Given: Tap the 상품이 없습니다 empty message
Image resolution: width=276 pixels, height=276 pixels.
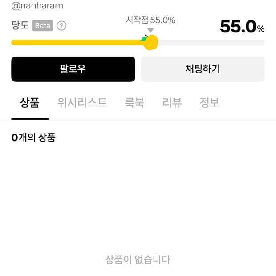Looking at the screenshot, I should tap(138, 259).
